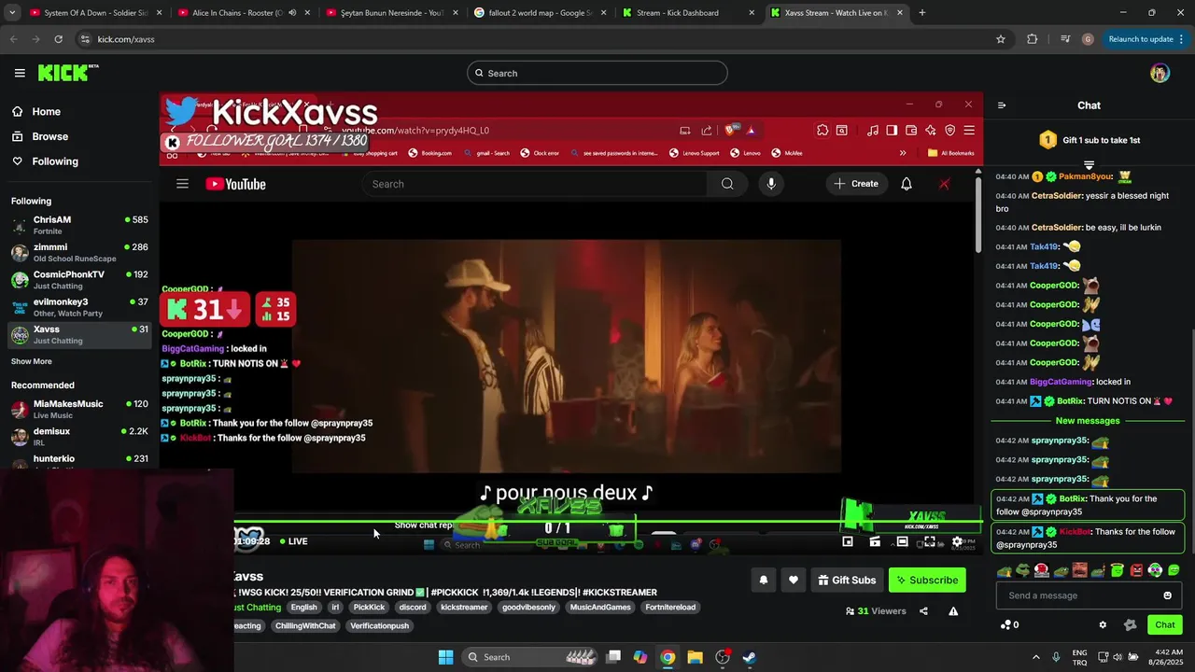Screen dimensions: 1195x672
Task: Share the stream with the share icon
Action: coord(923,611)
